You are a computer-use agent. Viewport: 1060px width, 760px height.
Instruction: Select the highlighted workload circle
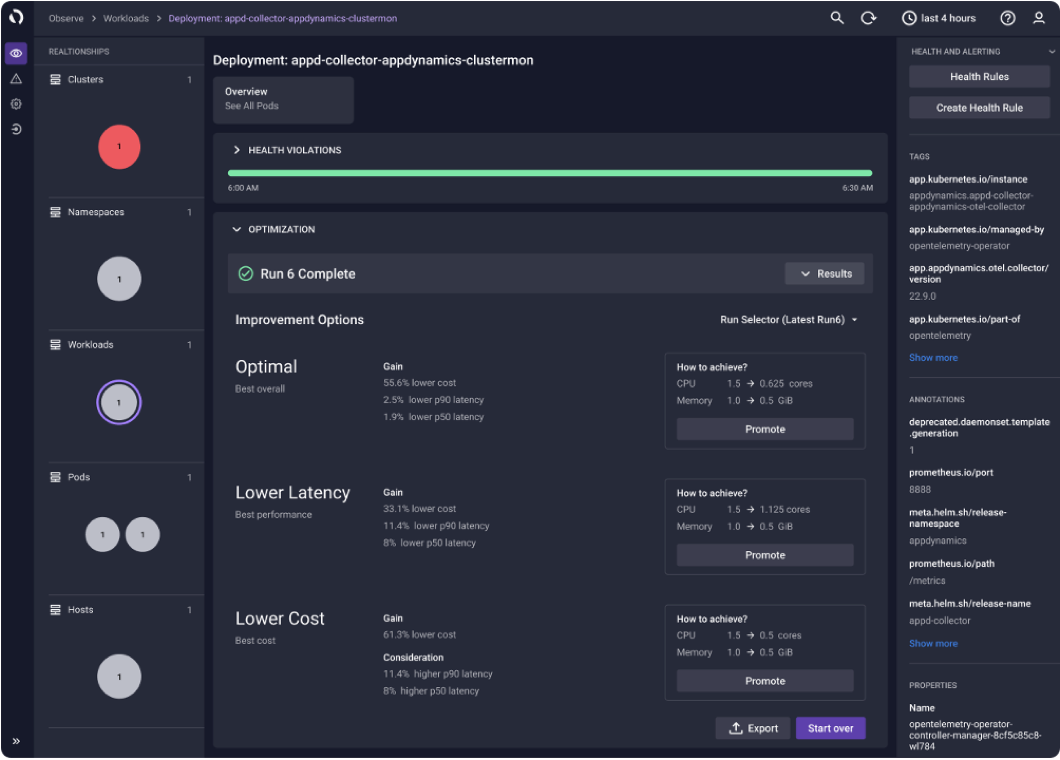(119, 402)
